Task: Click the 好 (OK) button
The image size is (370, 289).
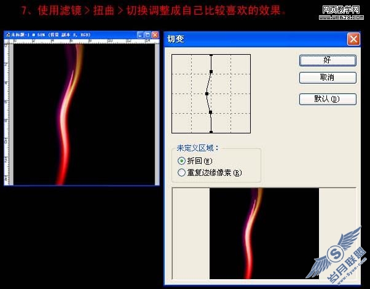Action: [328, 60]
